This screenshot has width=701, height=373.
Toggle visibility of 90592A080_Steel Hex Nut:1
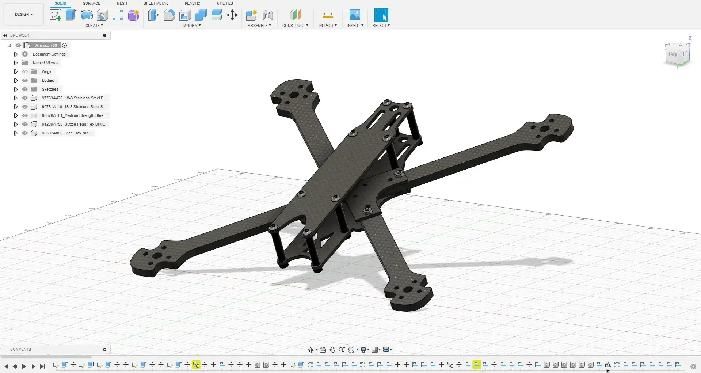point(25,133)
